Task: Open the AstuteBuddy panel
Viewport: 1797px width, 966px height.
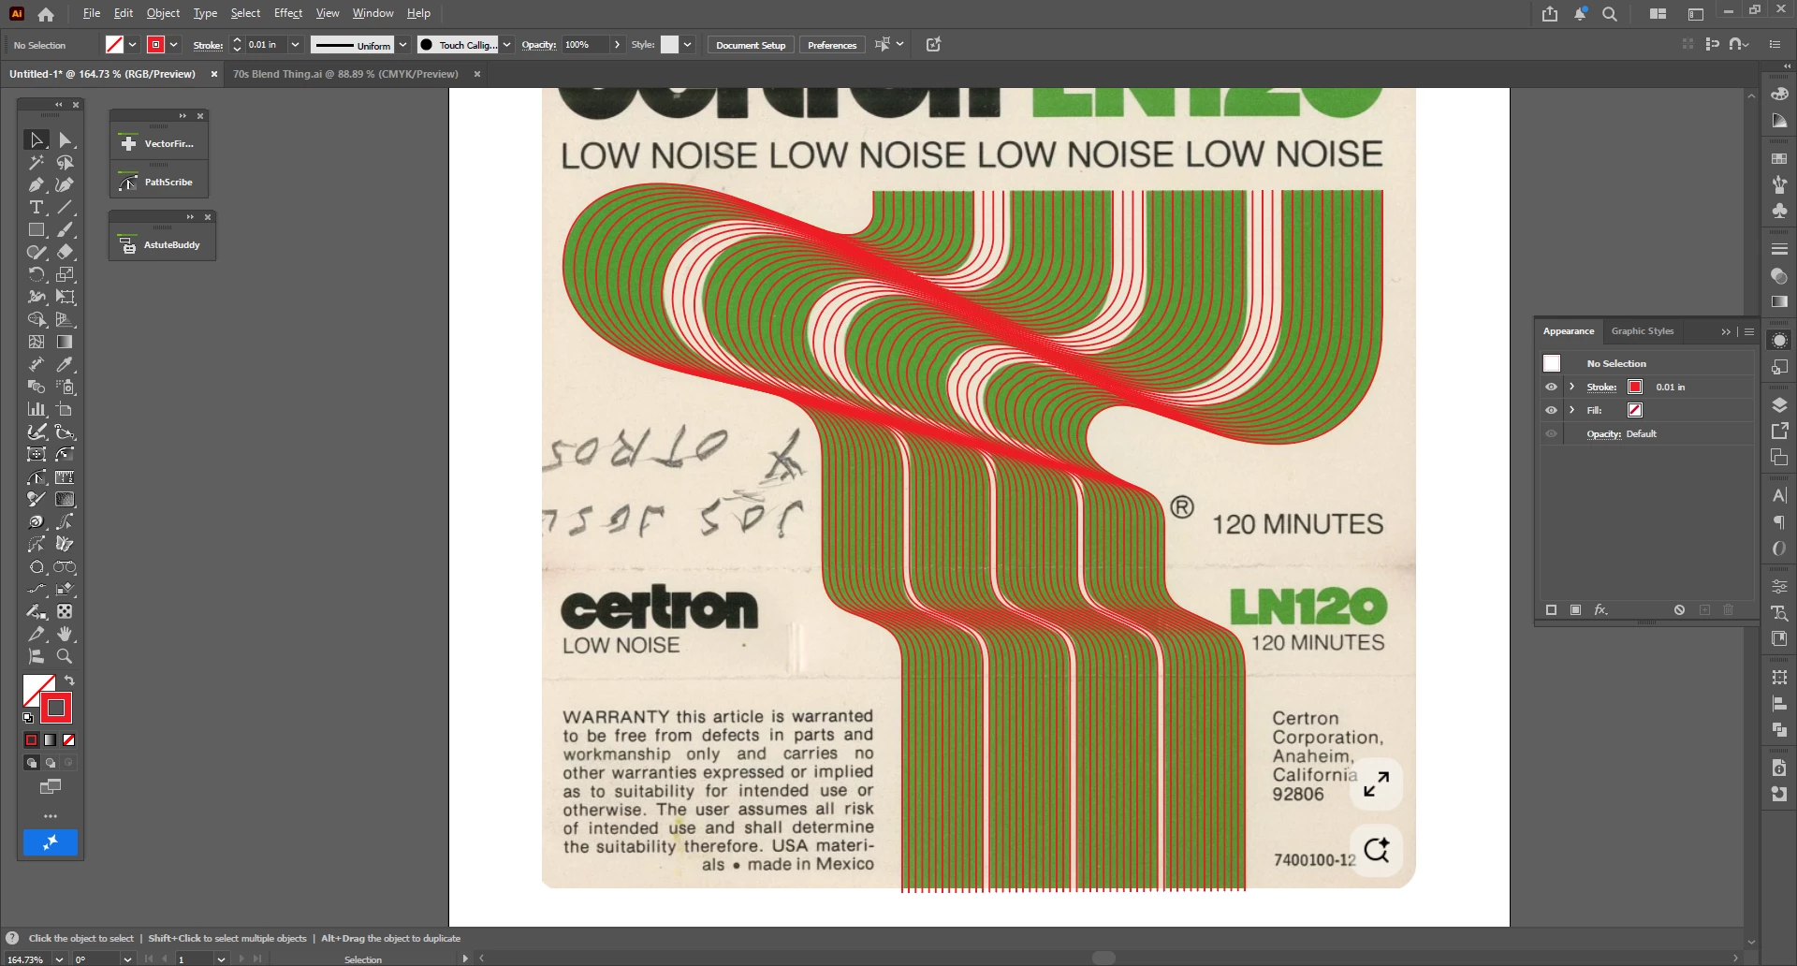Action: (161, 244)
